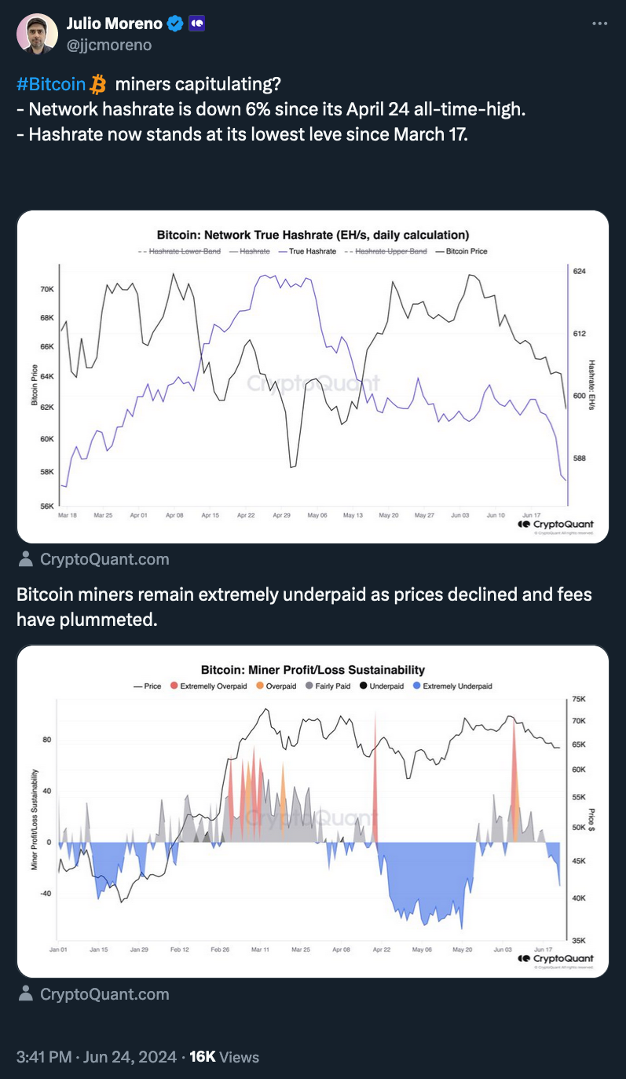Click Julio Moreno's profile avatar
The width and height of the screenshot is (626, 1079).
pos(37,34)
